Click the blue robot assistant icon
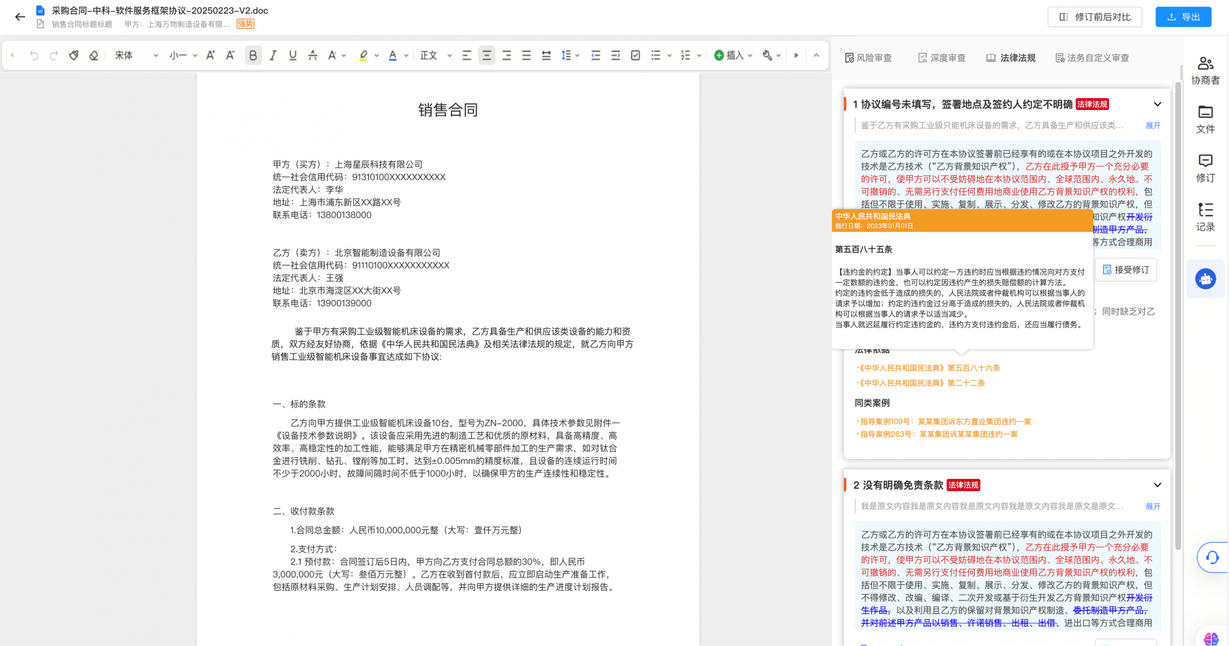This screenshot has width=1229, height=646. 1205,279
